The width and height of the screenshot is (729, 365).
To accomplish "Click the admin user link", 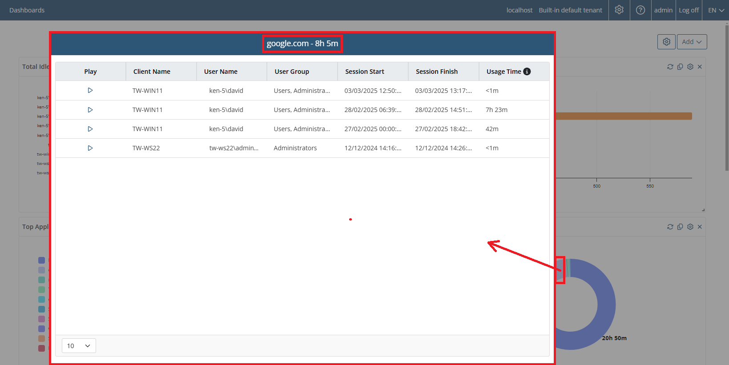I will point(663,10).
